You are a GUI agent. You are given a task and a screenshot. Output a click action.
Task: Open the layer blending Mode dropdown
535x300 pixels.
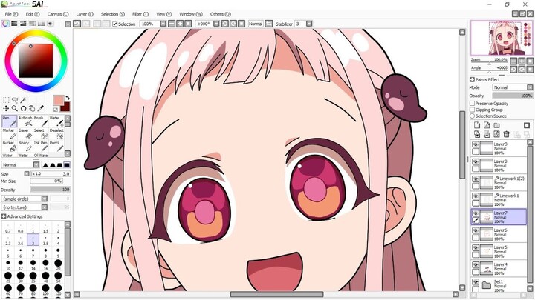tap(530, 87)
